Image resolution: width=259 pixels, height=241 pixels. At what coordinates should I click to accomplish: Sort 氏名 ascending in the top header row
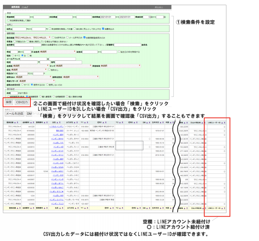pos(57,122)
